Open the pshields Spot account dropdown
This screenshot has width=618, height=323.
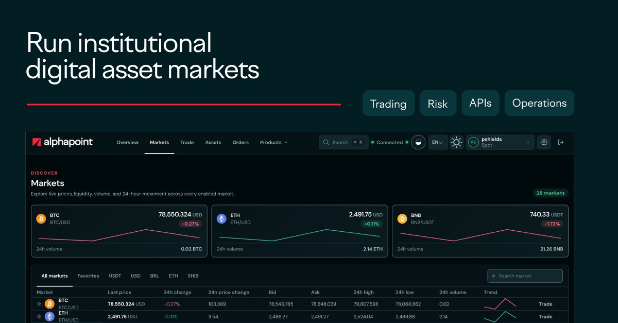click(500, 142)
